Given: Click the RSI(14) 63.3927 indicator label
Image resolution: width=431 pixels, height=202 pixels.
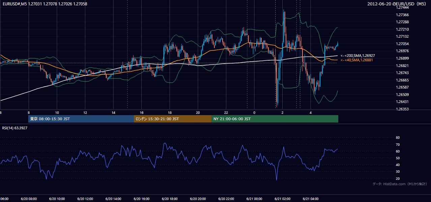Looking at the screenshot, I should click(15, 128).
